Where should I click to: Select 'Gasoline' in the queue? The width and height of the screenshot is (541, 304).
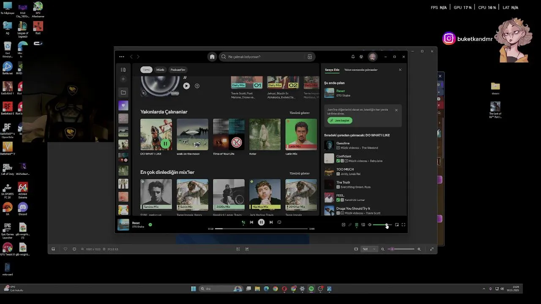pos(363,145)
